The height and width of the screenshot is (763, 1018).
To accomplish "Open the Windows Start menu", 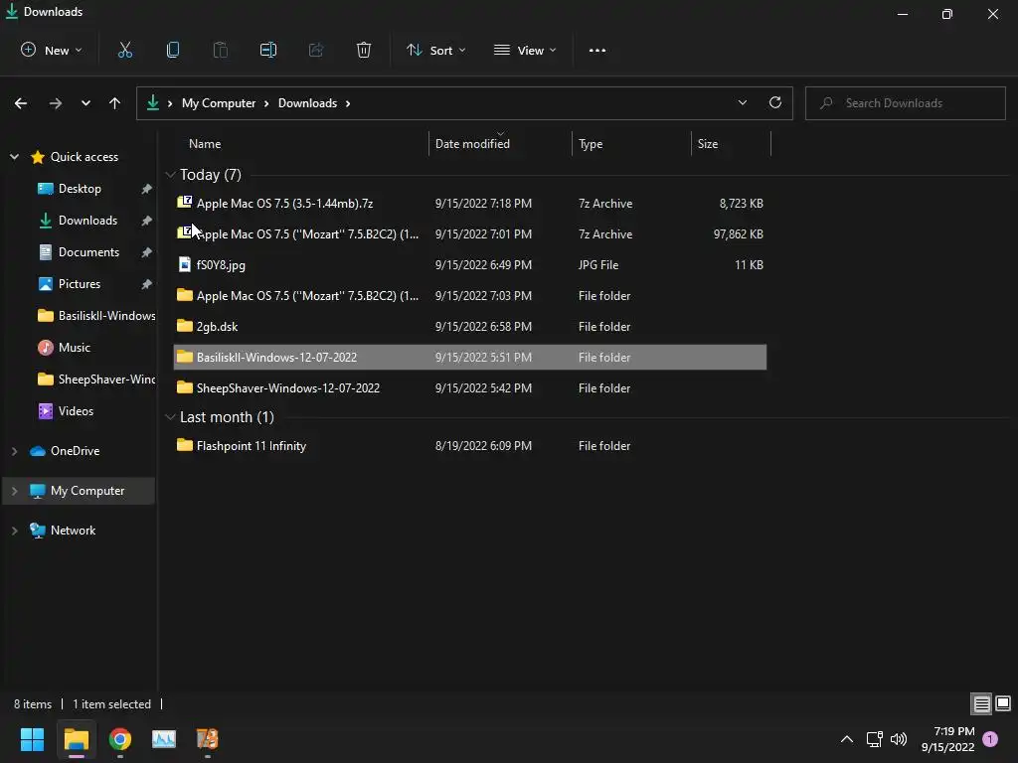I will (x=32, y=739).
